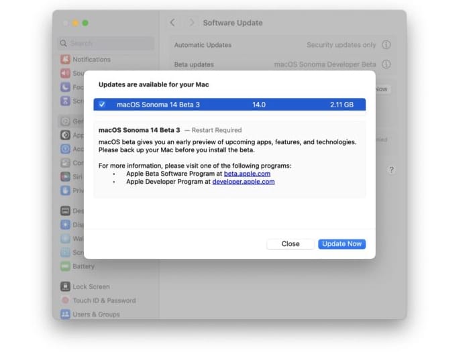The height and width of the screenshot is (352, 473).
Task: Open Users & Groups settings
Action: [96, 314]
